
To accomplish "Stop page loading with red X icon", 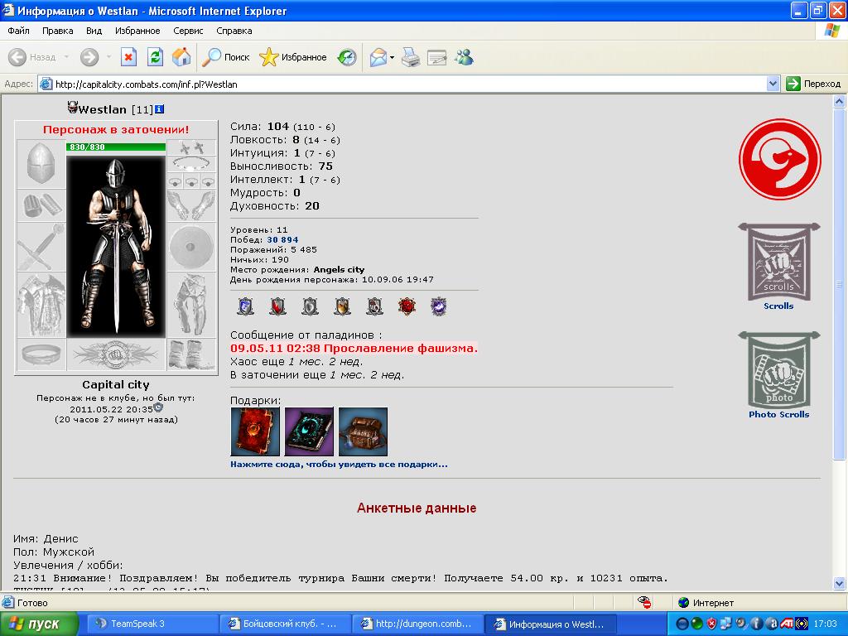I will click(x=128, y=57).
